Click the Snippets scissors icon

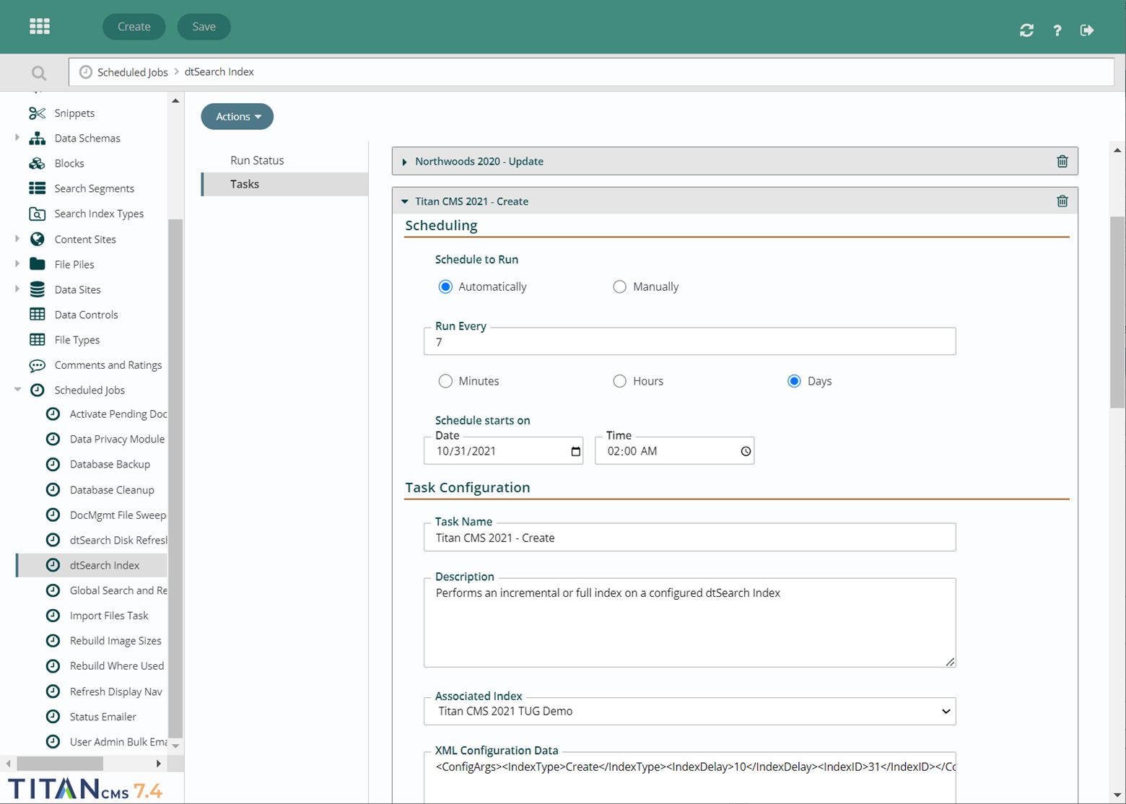tap(37, 113)
